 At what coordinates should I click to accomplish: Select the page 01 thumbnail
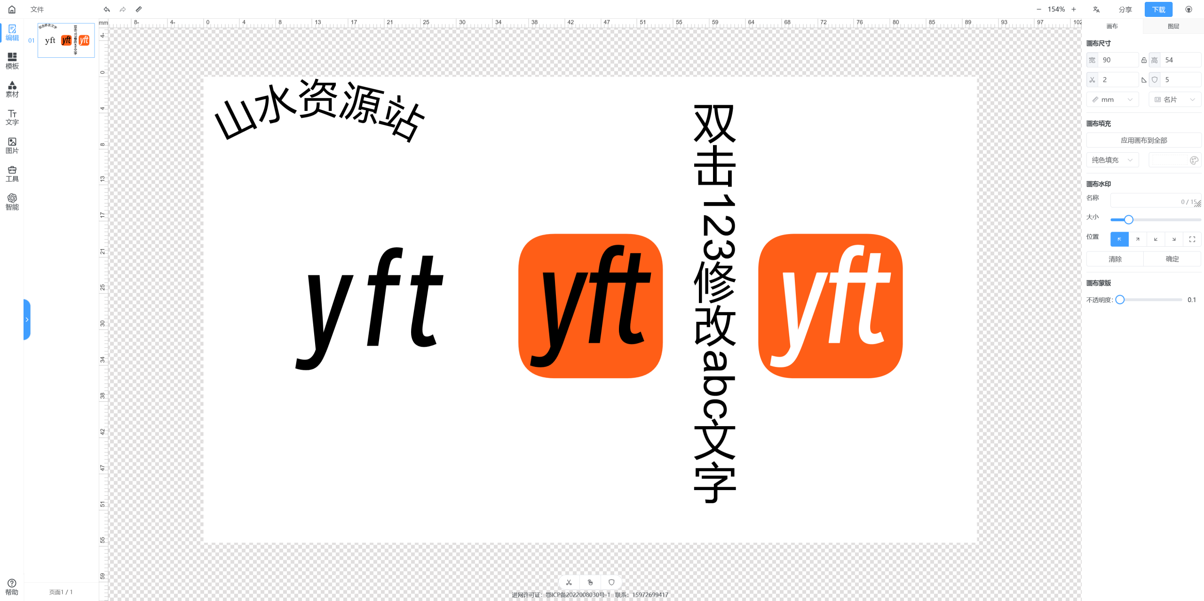66,40
